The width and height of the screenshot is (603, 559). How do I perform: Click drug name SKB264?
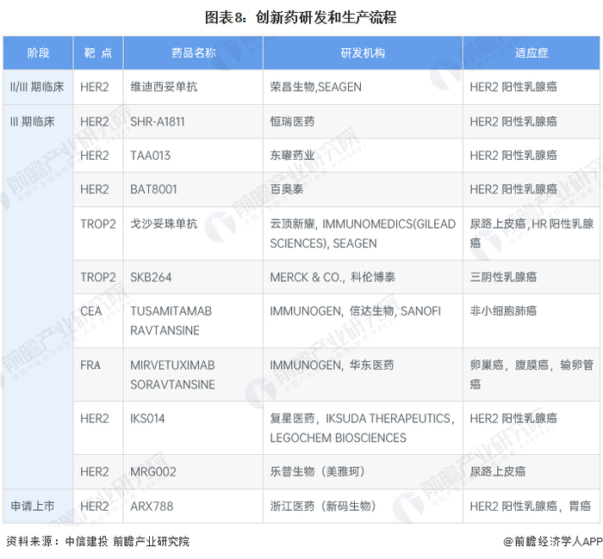click(x=151, y=277)
